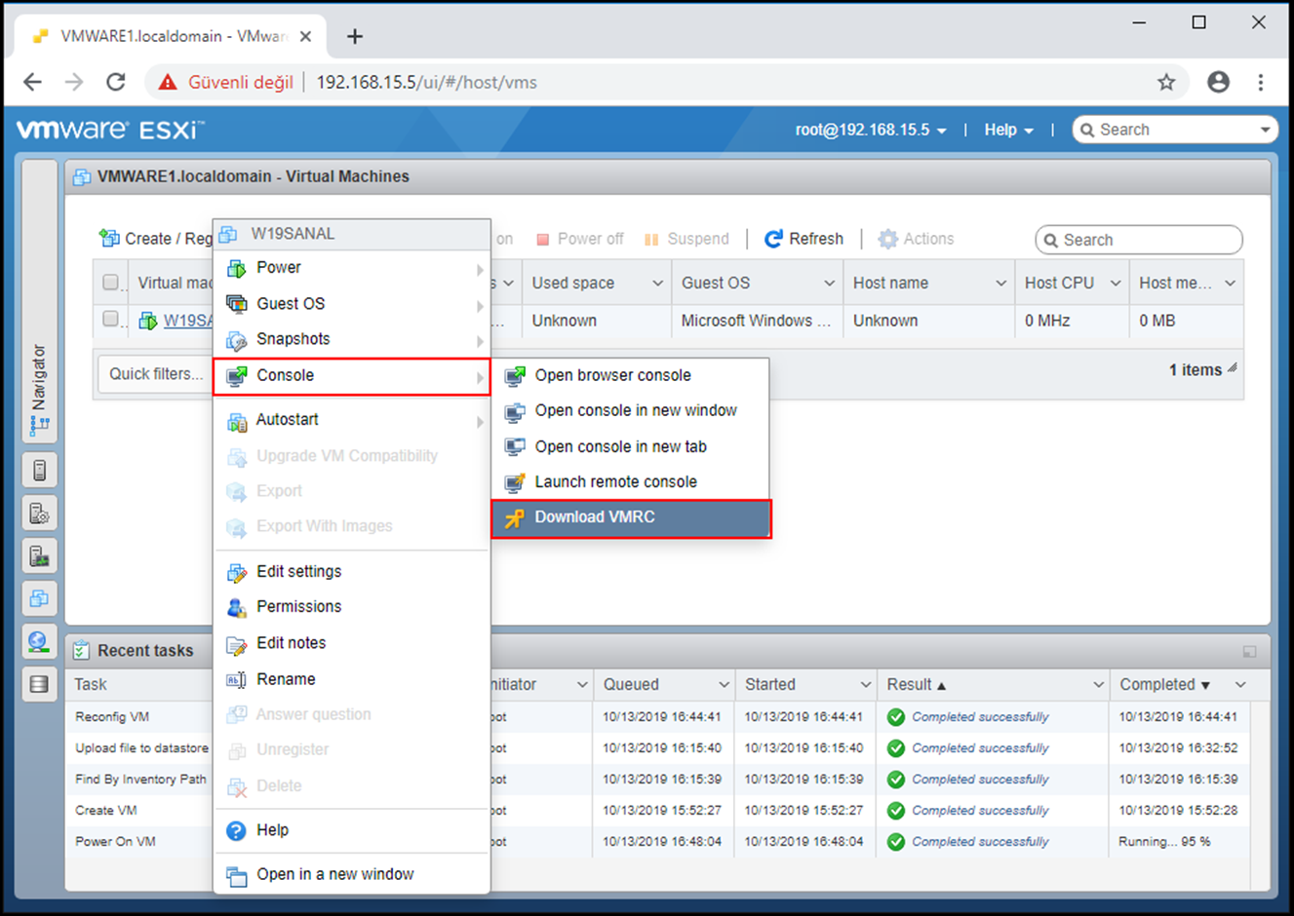Open the browser three-dot menu

(x=1261, y=83)
